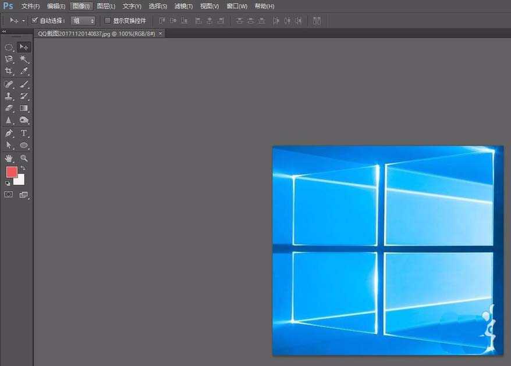The image size is (511, 366).
Task: Open the 组 auto-select dropdown
Action: click(x=83, y=20)
